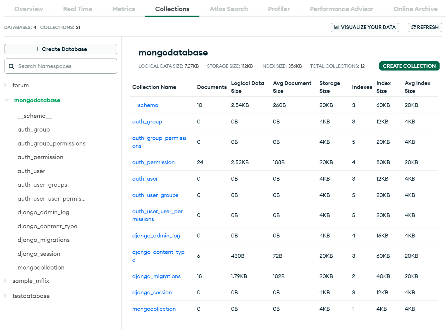Open the auth_group collection link

click(147, 122)
